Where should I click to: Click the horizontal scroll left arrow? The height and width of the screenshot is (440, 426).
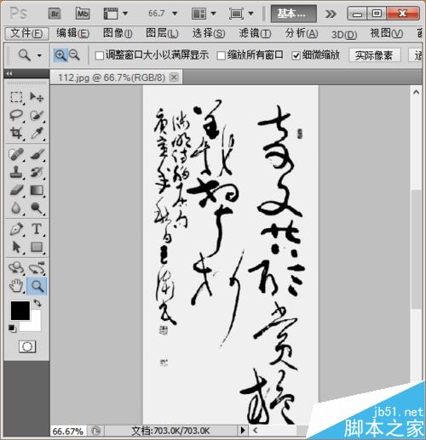pos(256,431)
